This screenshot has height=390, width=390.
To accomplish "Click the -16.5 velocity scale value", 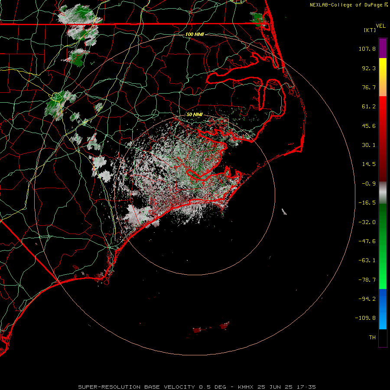I will (x=367, y=203).
